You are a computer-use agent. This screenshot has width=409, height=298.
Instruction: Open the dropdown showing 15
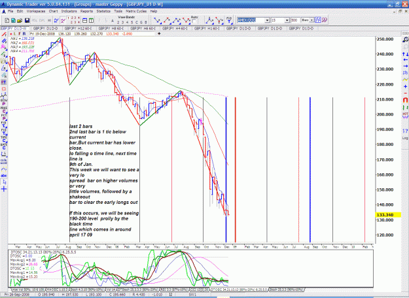287,20
